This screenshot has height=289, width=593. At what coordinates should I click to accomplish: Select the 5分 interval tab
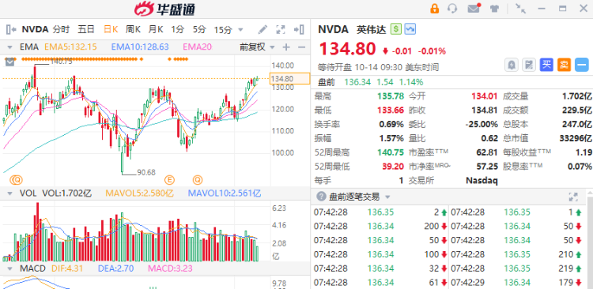(199, 29)
